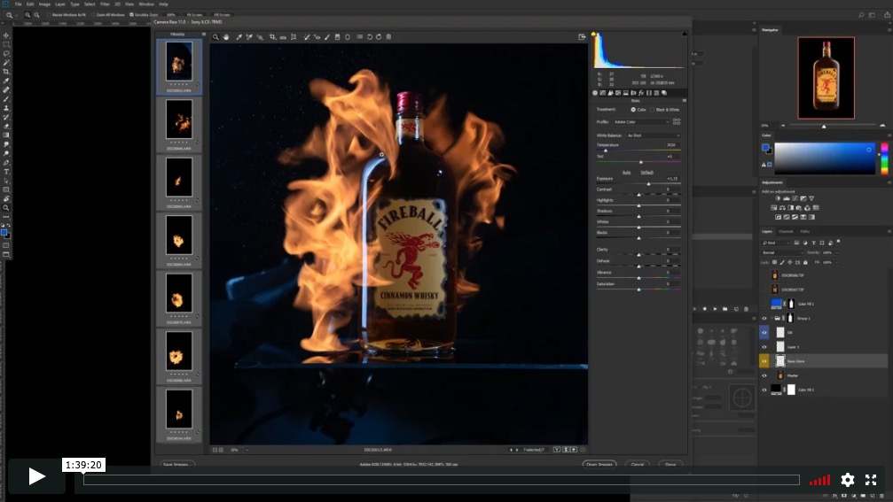Open the File menu
893x502 pixels.
click(19, 4)
